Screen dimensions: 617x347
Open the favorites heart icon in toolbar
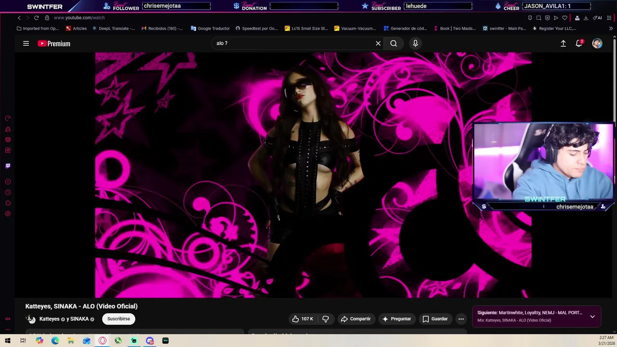tap(564, 18)
